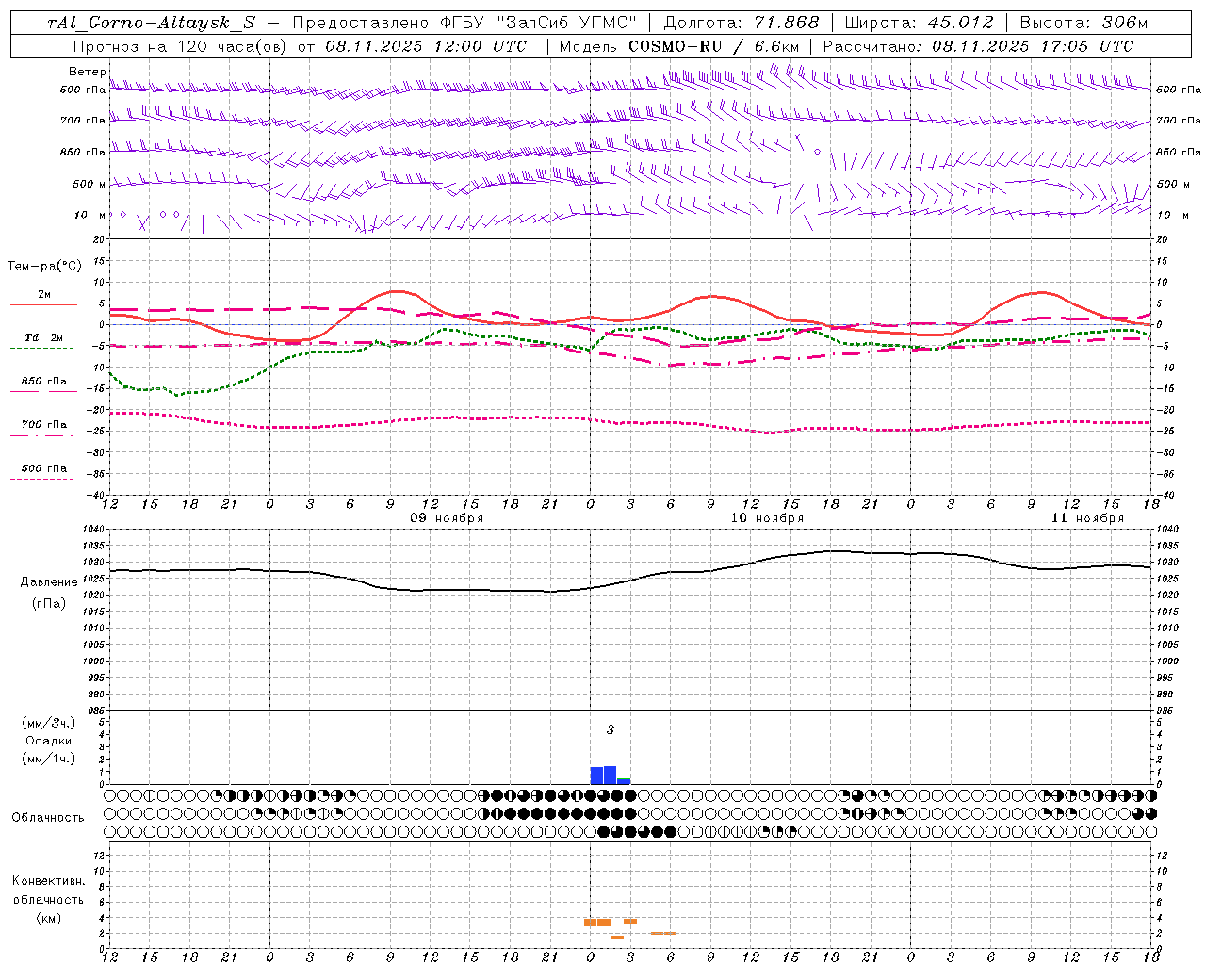Click the (мм/3ч.) precipitation unit label

(49, 723)
